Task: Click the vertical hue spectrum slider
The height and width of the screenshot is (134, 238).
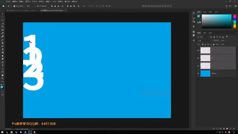Action: click(235, 21)
